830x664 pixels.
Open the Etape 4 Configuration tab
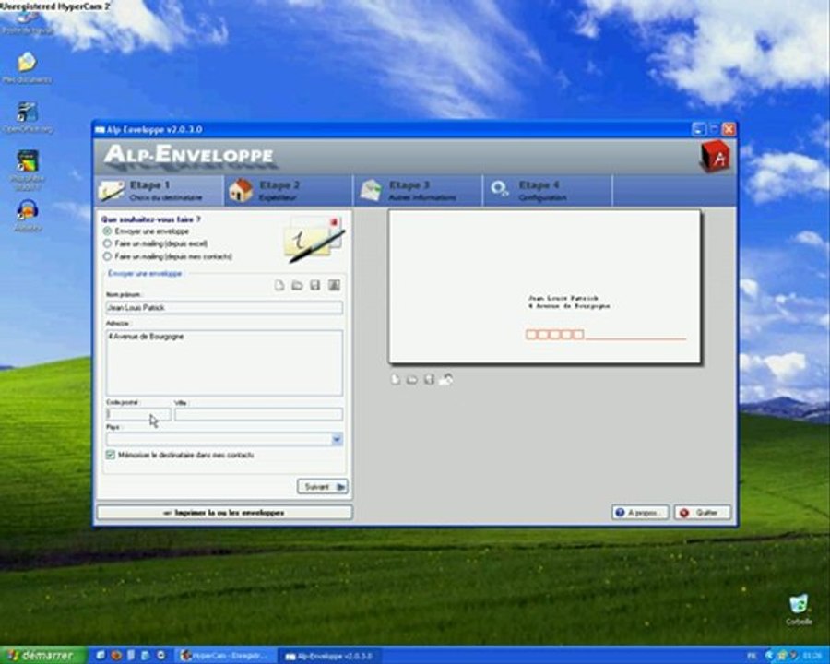(548, 191)
